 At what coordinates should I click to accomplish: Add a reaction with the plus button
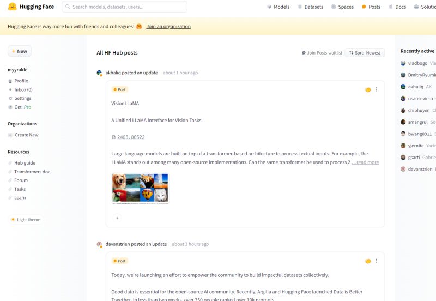pyautogui.click(x=117, y=218)
